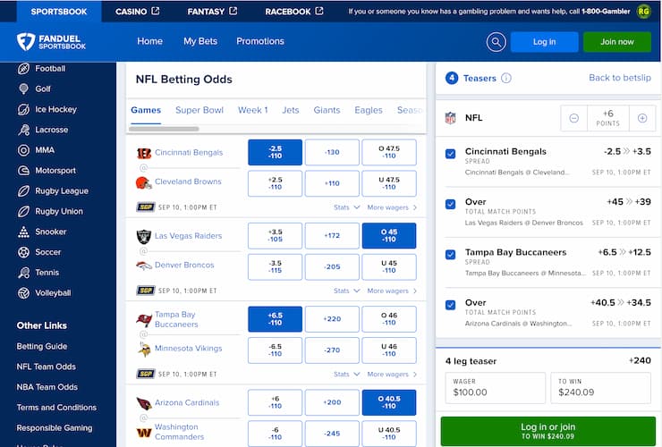Deselect Cardinals O 40.5 total odds
Screen dimensions: 662x447
pos(389,402)
